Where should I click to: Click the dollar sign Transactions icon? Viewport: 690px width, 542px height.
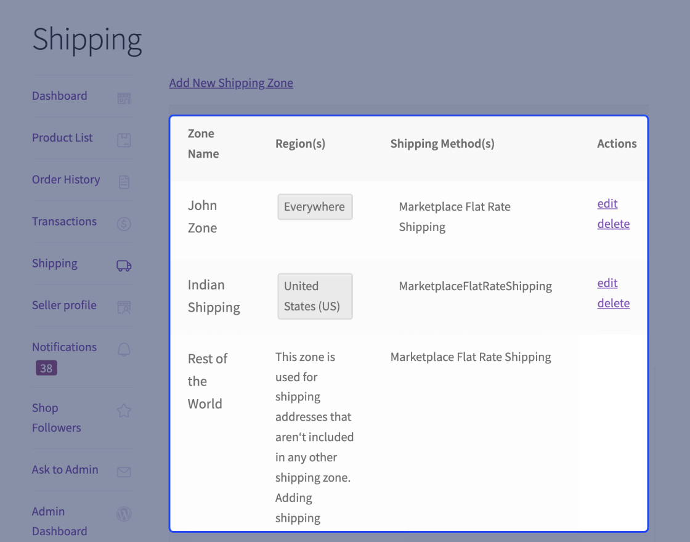pos(124,224)
